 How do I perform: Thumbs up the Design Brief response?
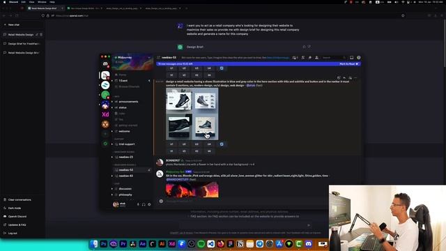click(304, 47)
